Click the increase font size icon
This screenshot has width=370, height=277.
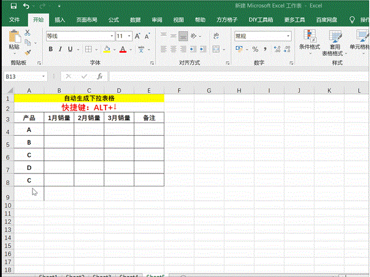click(138, 36)
